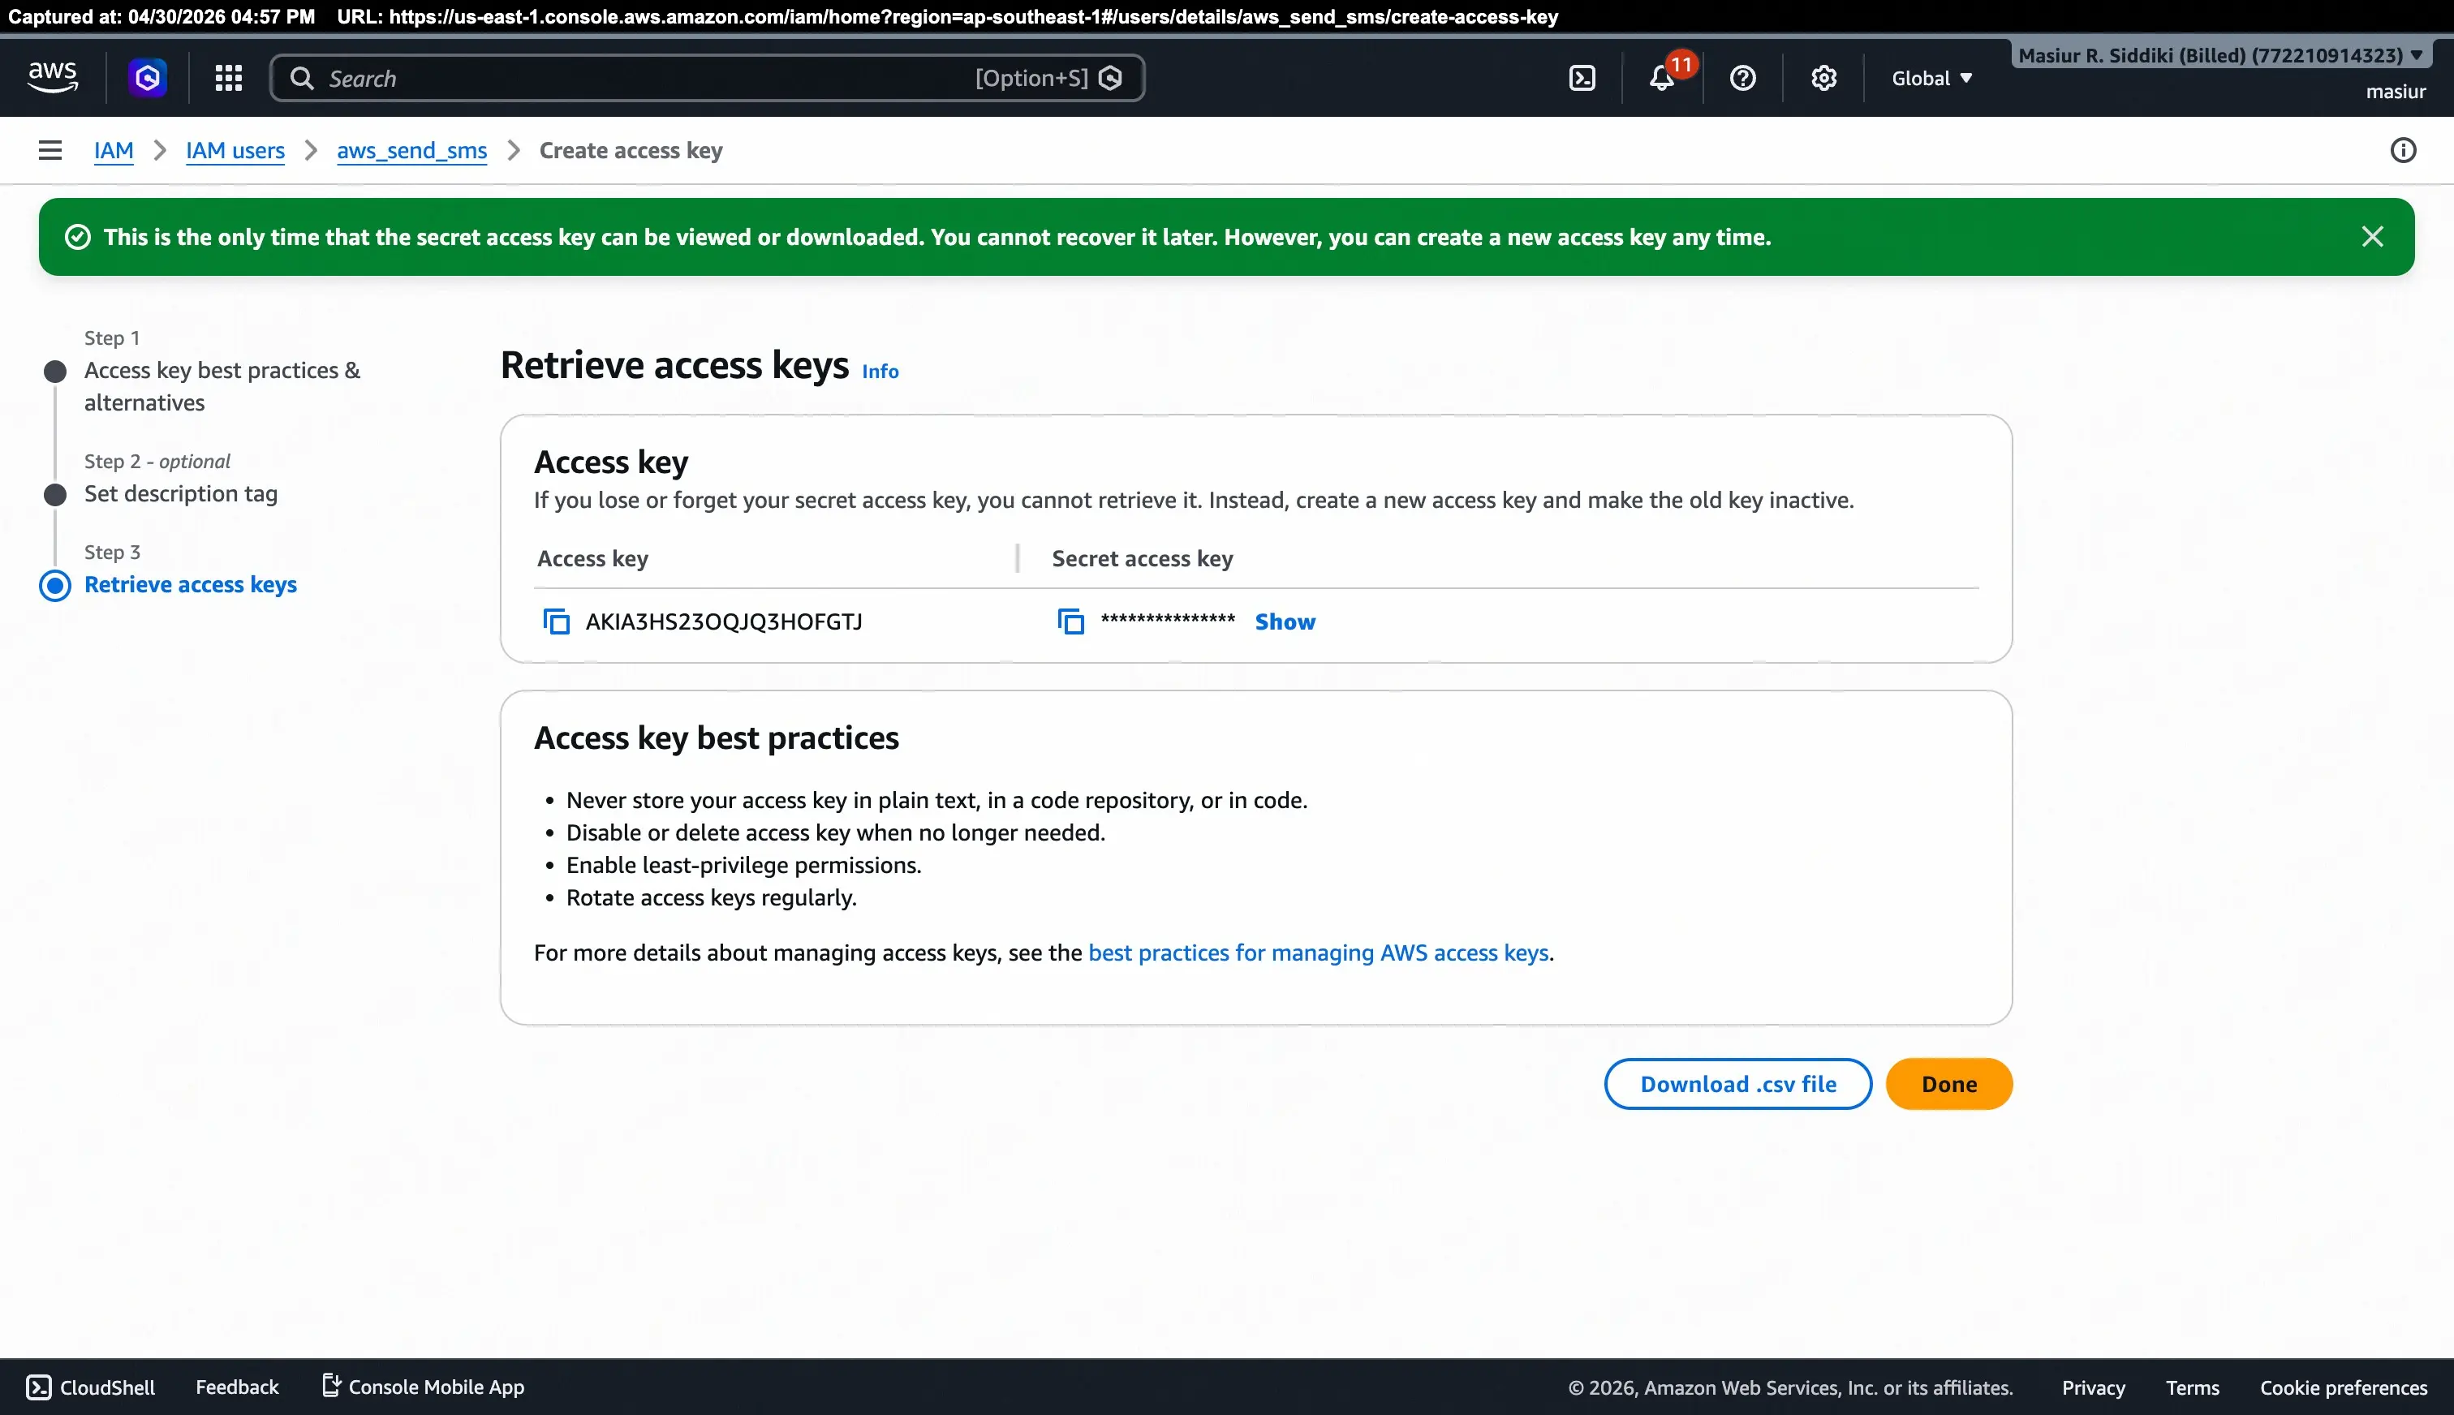Screen dimensions: 2454x1415
Task: Select Step 3 Retrieve access keys
Action: (x=191, y=584)
